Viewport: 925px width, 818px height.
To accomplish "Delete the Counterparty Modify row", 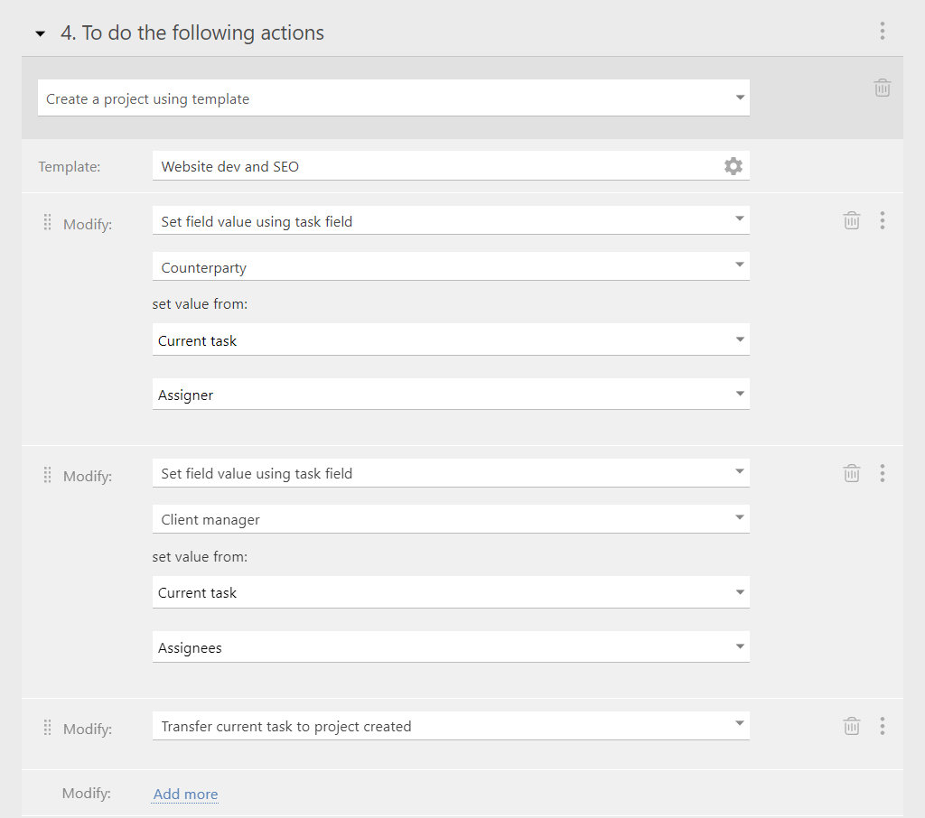I will (x=851, y=220).
